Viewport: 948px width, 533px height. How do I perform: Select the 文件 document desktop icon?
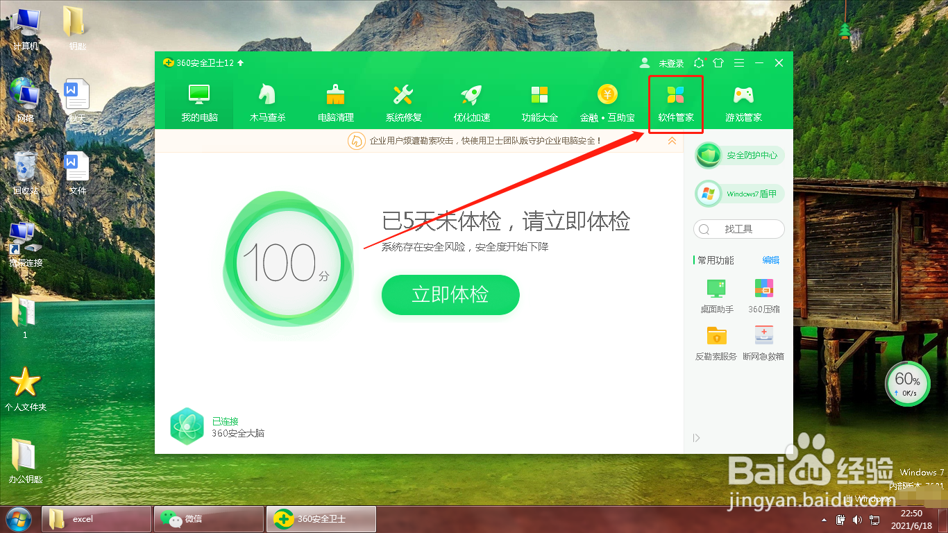tap(77, 173)
